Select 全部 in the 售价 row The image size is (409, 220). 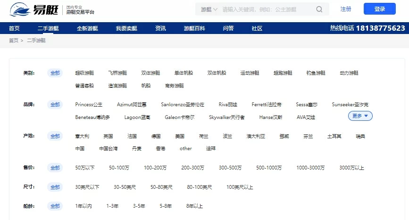[x=55, y=168]
